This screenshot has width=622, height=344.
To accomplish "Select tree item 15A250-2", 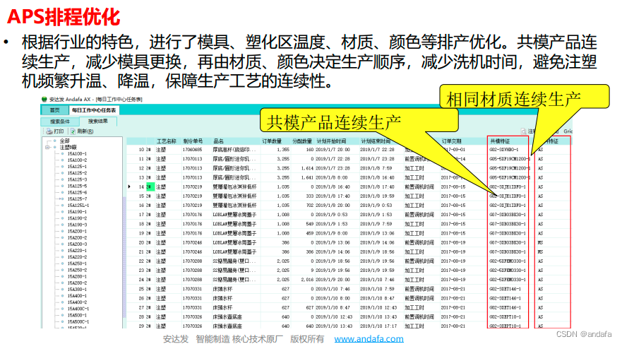I will pos(77,271).
